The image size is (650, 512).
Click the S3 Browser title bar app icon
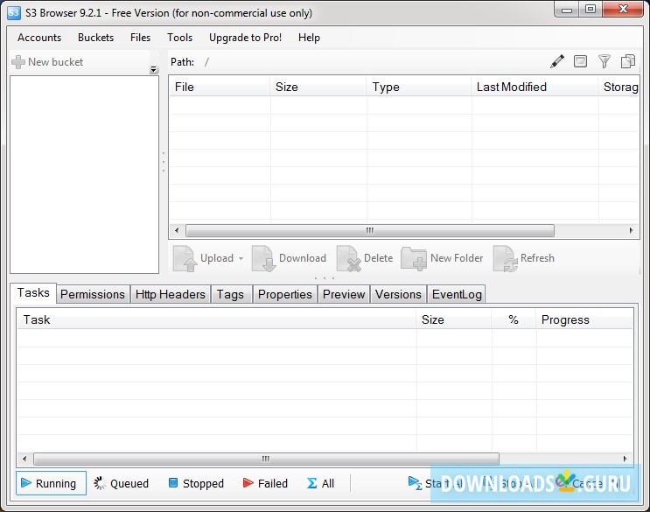13,12
